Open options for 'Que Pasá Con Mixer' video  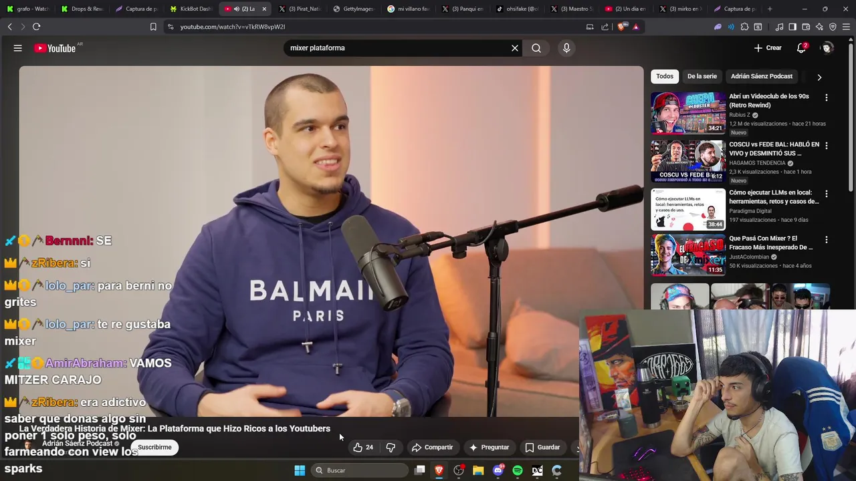(826, 239)
